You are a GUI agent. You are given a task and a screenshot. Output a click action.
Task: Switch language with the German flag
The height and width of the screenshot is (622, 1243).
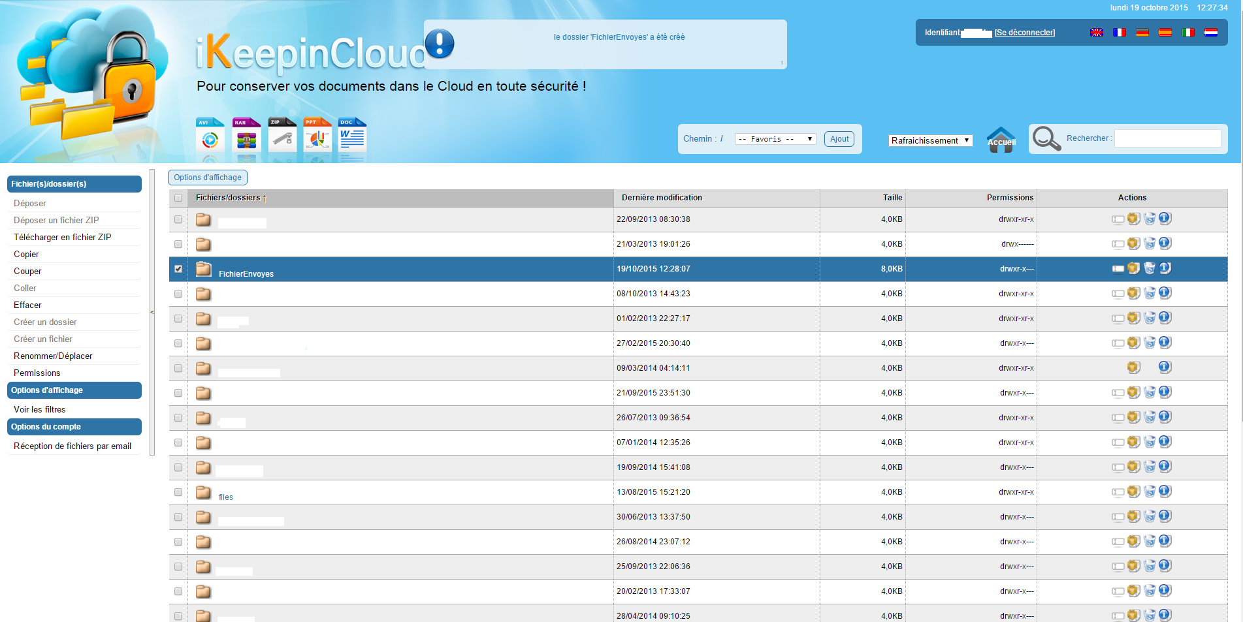pyautogui.click(x=1142, y=32)
